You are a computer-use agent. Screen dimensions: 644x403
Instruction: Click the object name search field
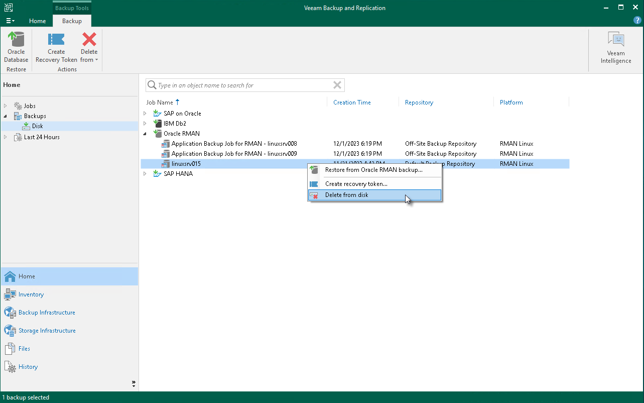tap(241, 85)
